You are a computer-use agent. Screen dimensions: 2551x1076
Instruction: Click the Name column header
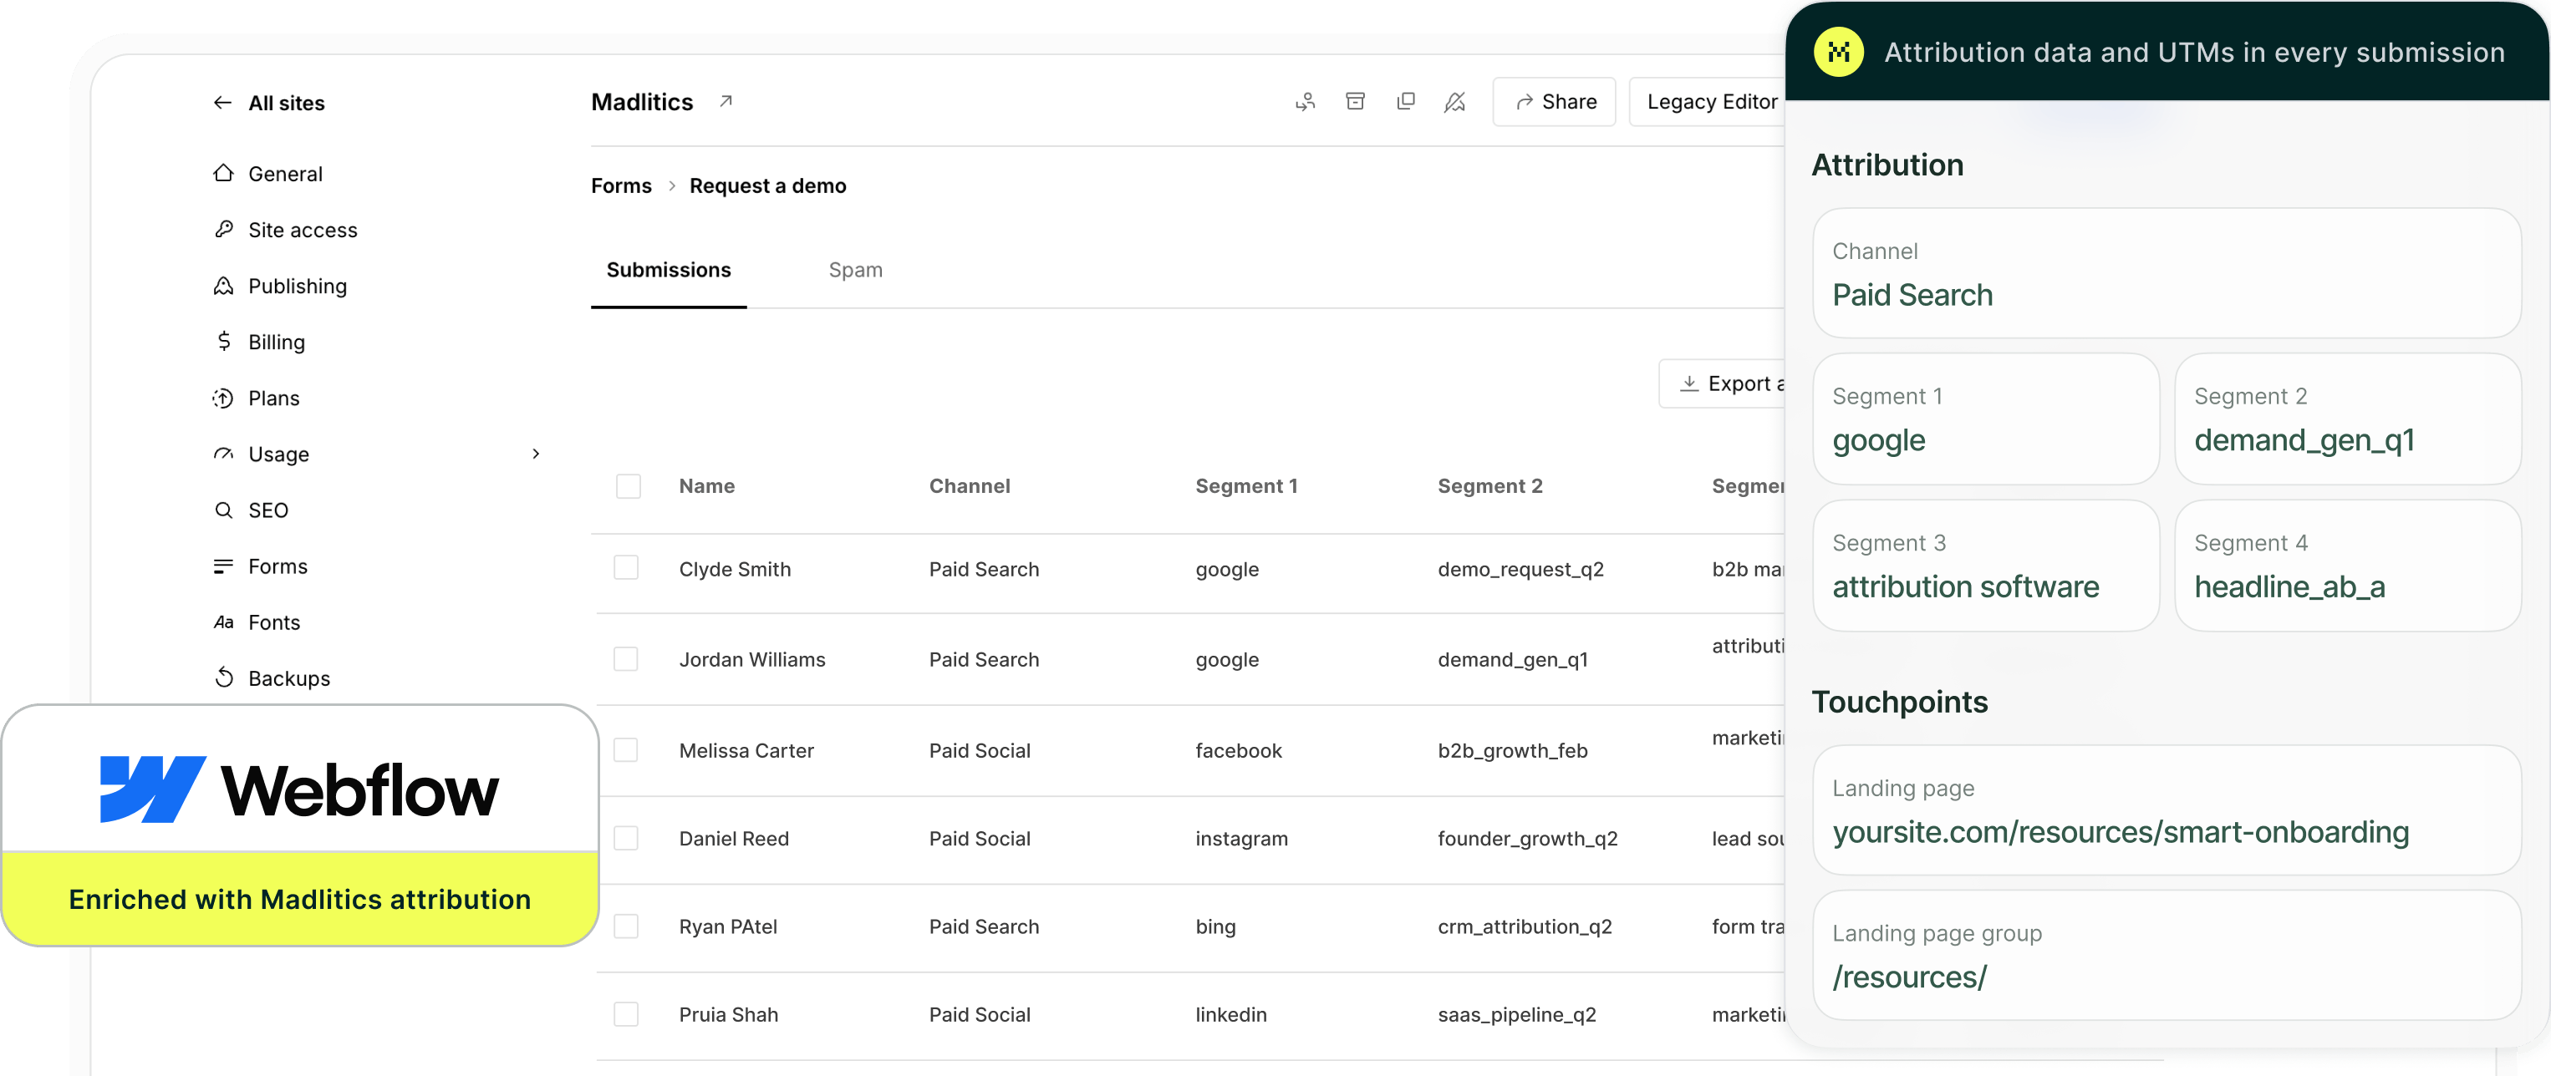tap(707, 486)
